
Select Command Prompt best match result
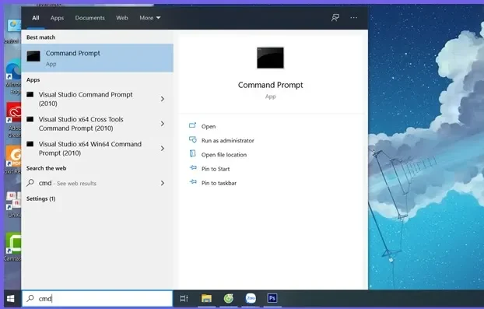pos(97,58)
